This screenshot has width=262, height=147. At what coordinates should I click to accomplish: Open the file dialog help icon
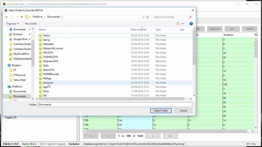pos(191,24)
